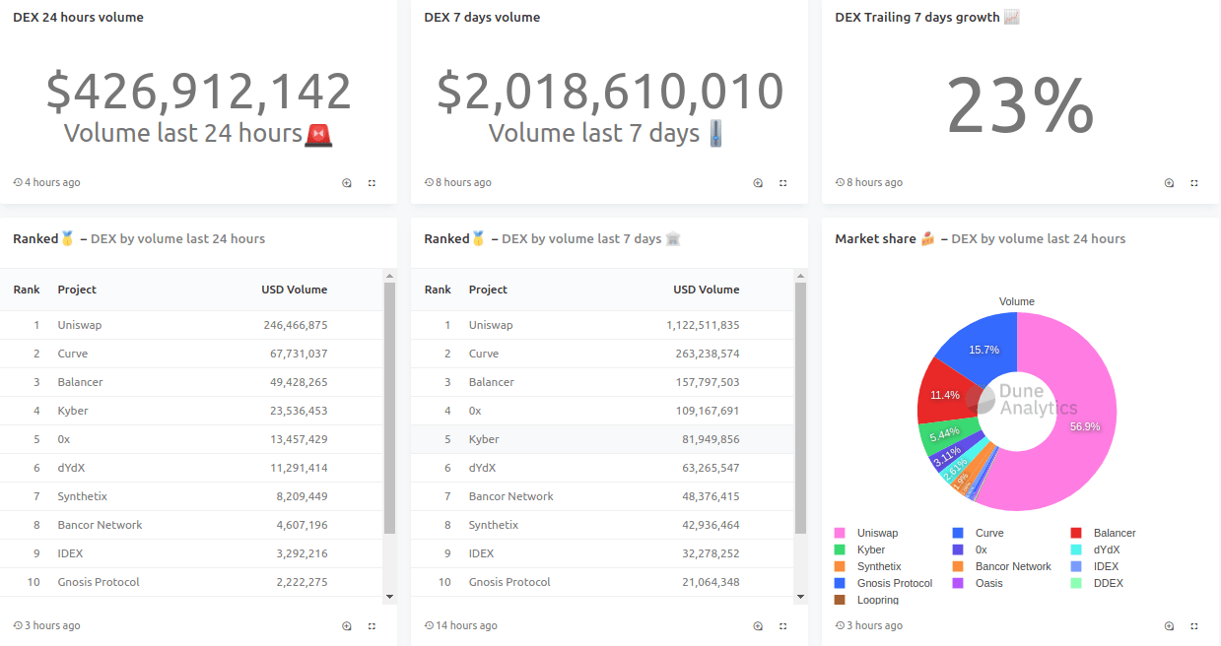1221x646 pixels.
Task: Expand Ranked 24 hours table card fullscreen
Action: 372,626
